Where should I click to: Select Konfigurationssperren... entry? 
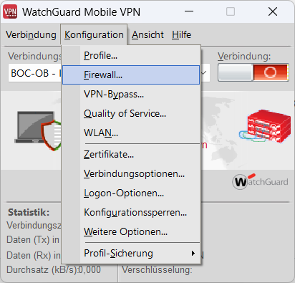click(131, 213)
